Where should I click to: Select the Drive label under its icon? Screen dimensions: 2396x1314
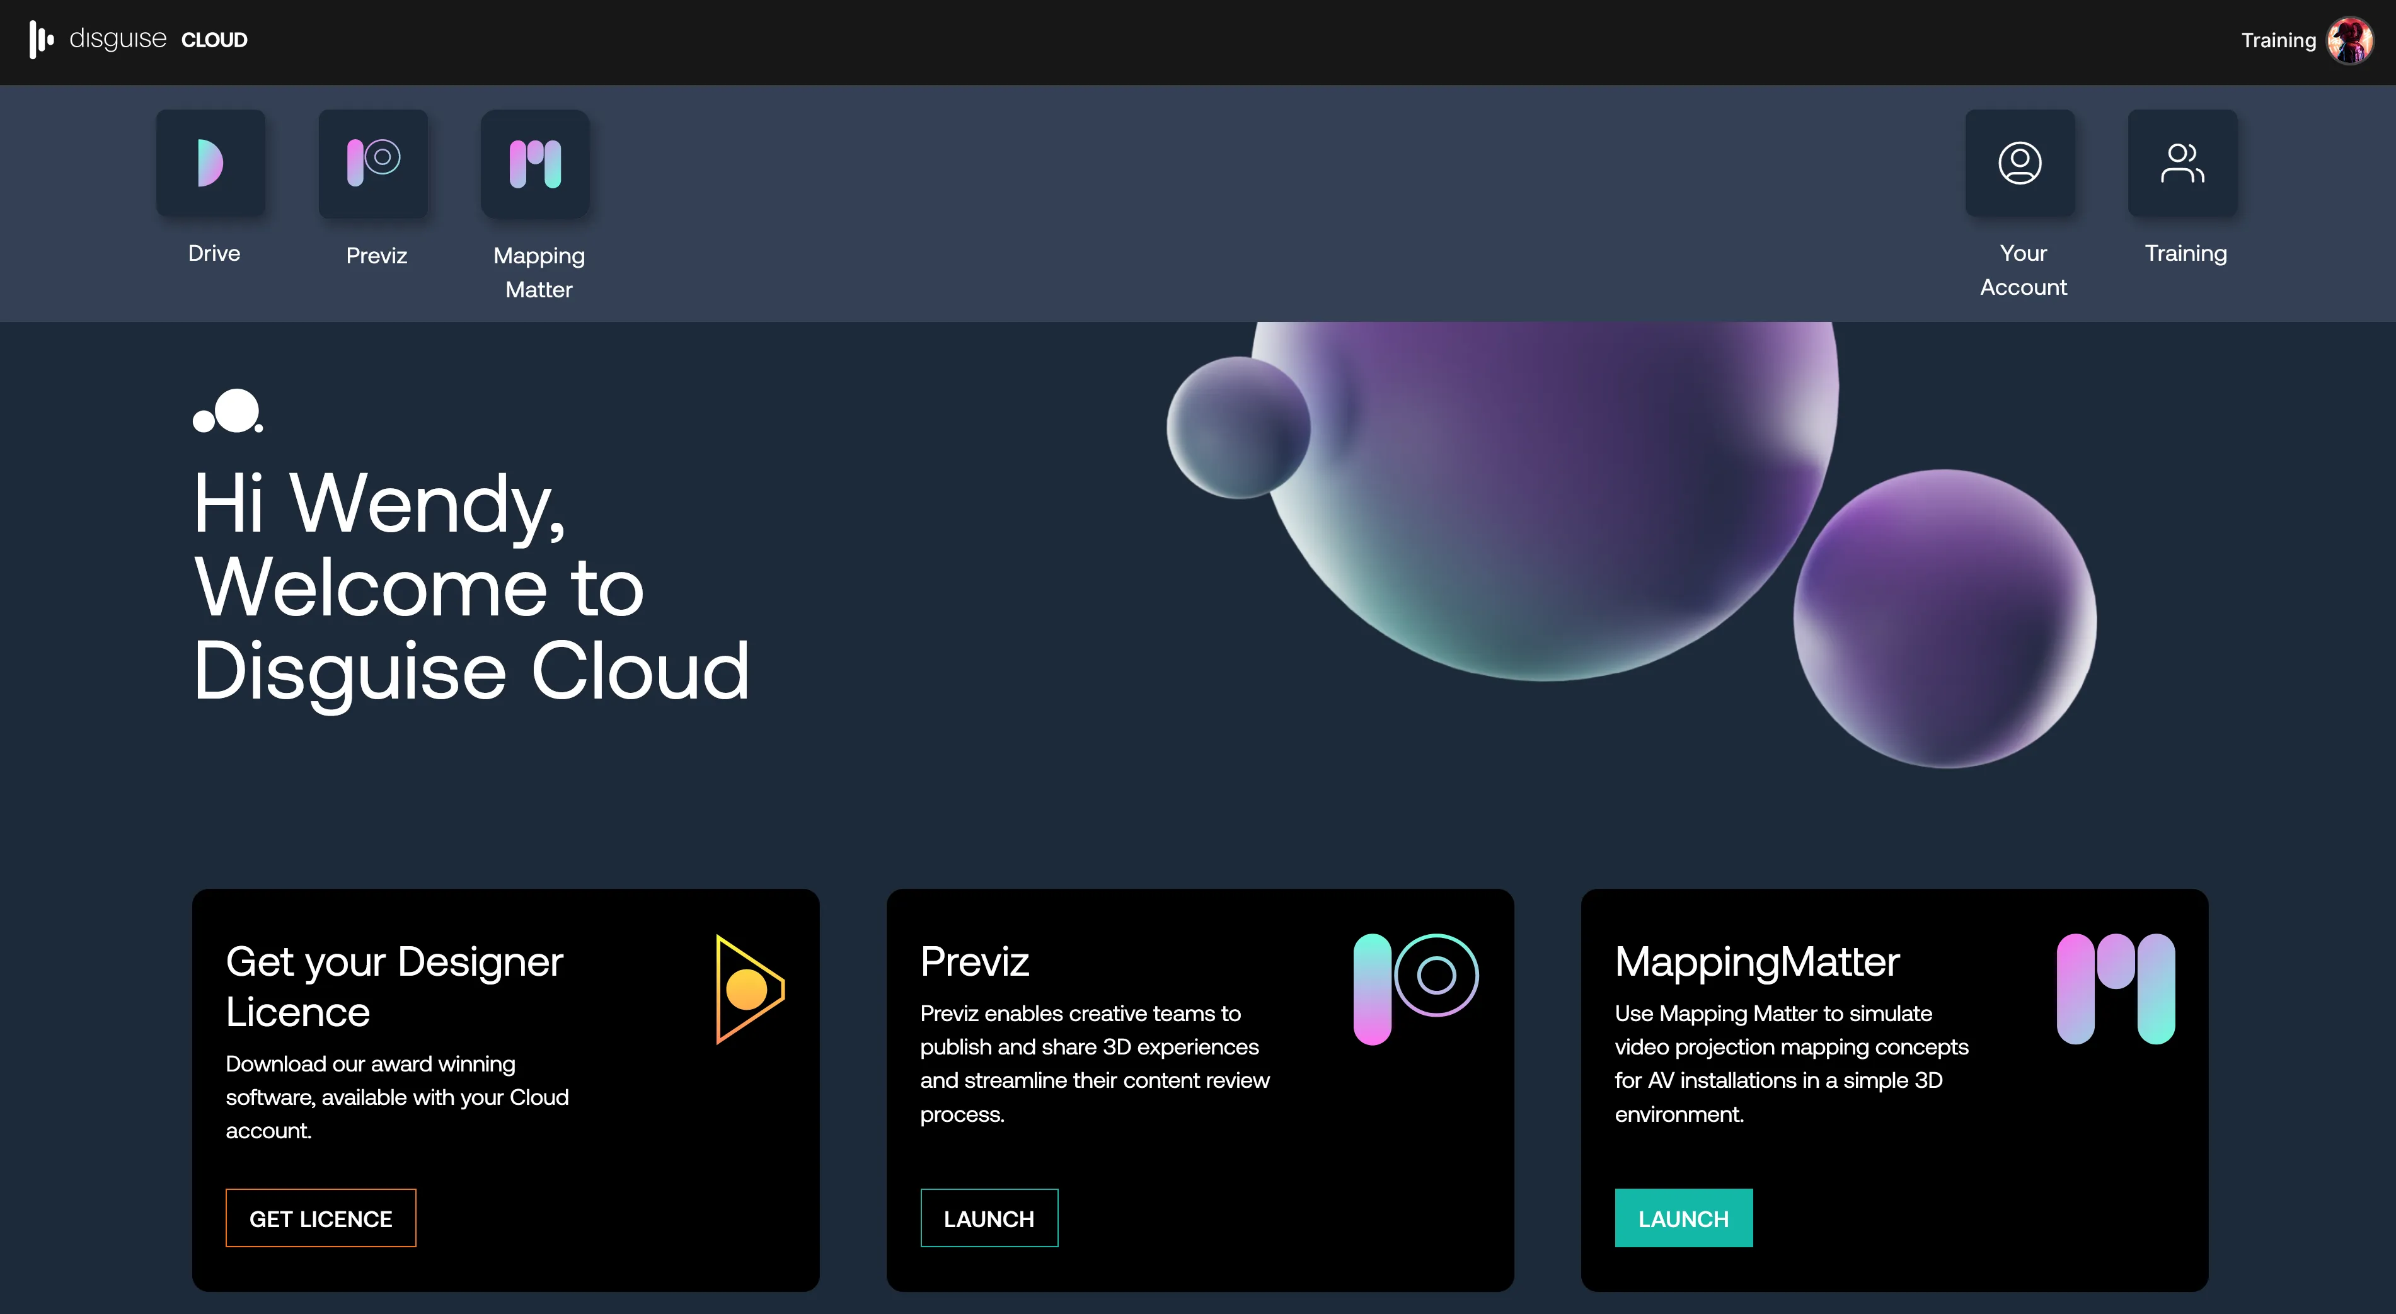[x=212, y=252]
